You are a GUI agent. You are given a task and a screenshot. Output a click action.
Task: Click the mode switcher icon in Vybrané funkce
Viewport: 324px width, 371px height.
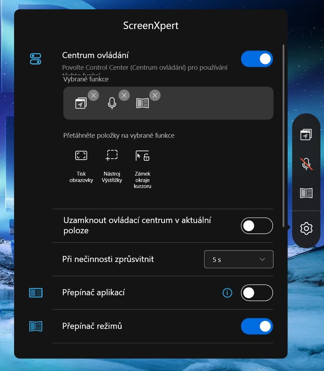[143, 103]
